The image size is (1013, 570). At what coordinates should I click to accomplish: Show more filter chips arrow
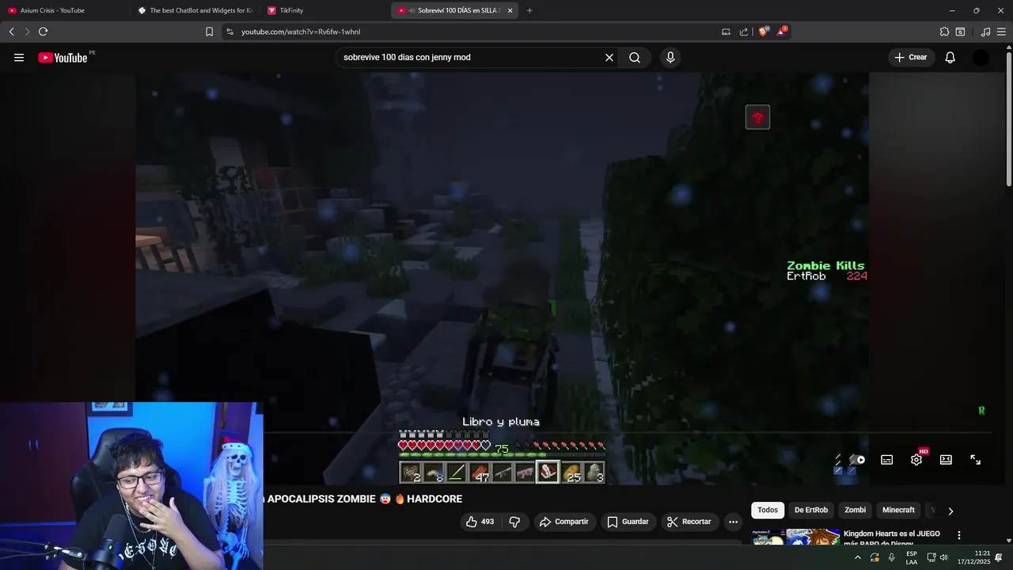click(950, 511)
